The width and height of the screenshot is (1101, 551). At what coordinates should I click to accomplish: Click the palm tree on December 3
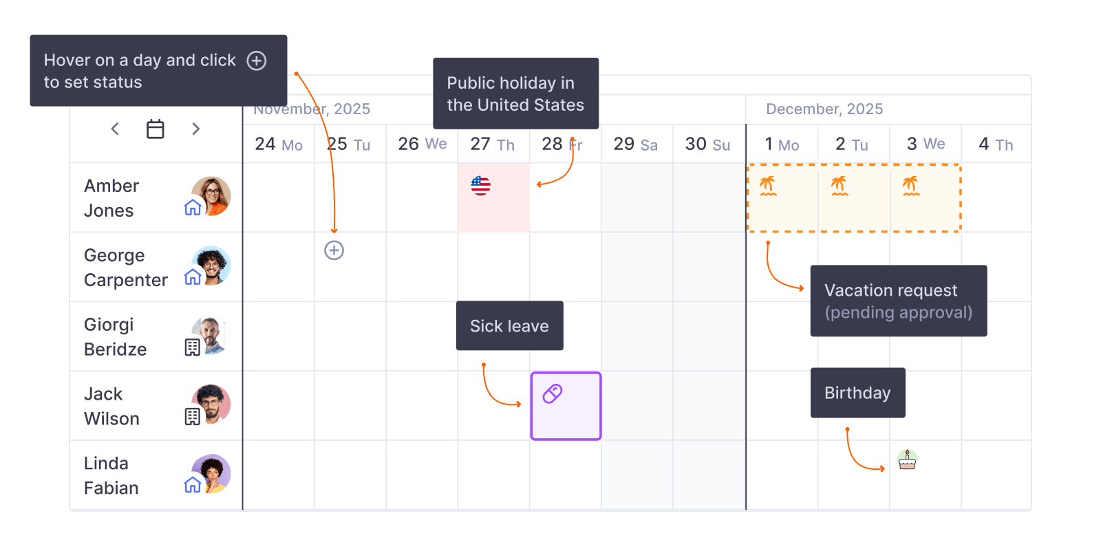pos(911,186)
